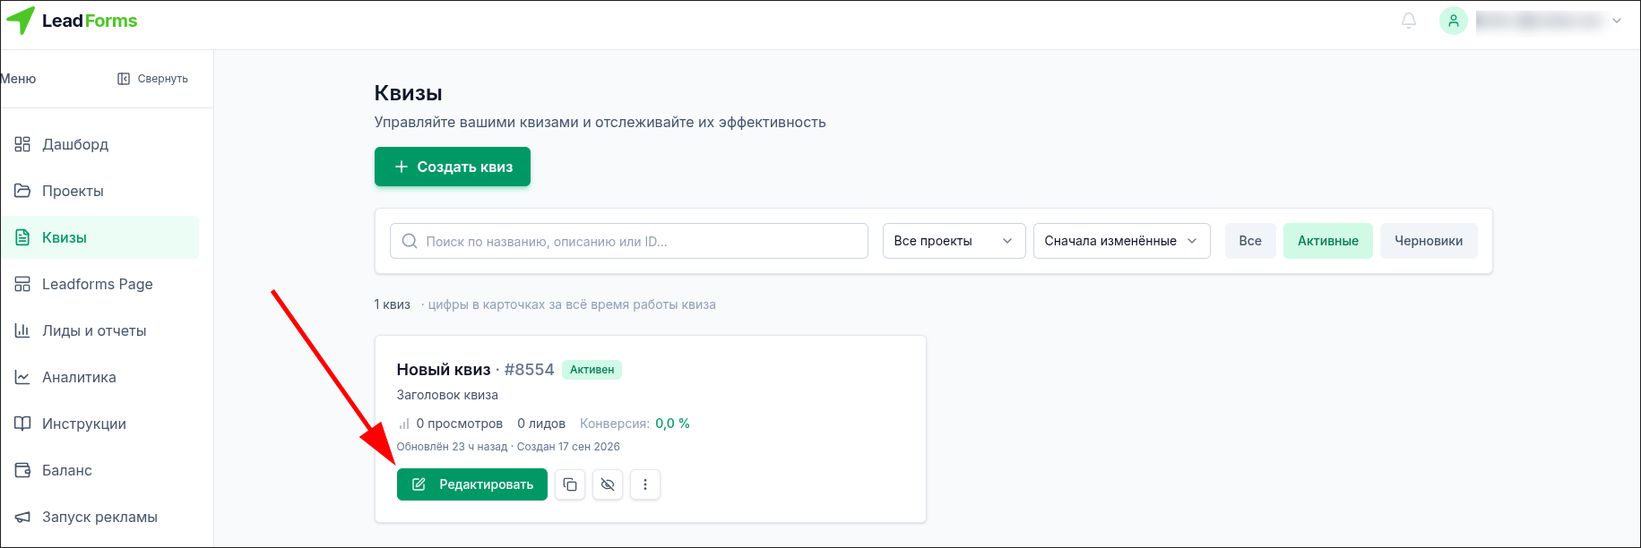Click the Квизы document icon
Screen dimensions: 1641x548
[22, 237]
